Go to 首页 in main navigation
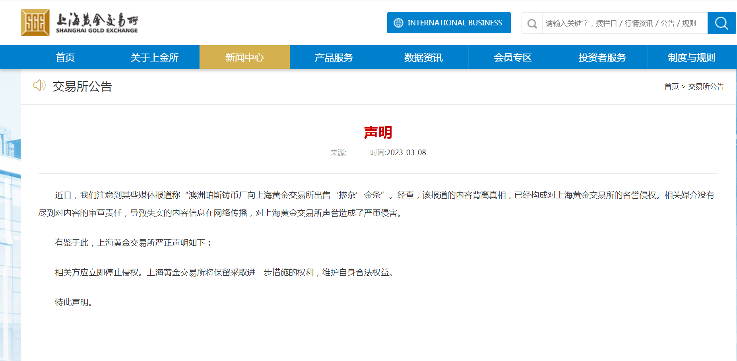The image size is (737, 361). pyautogui.click(x=65, y=58)
